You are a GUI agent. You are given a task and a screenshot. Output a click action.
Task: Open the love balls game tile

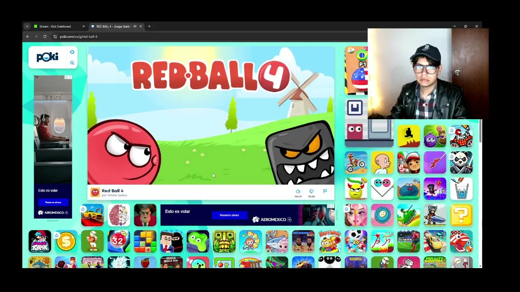[382, 189]
